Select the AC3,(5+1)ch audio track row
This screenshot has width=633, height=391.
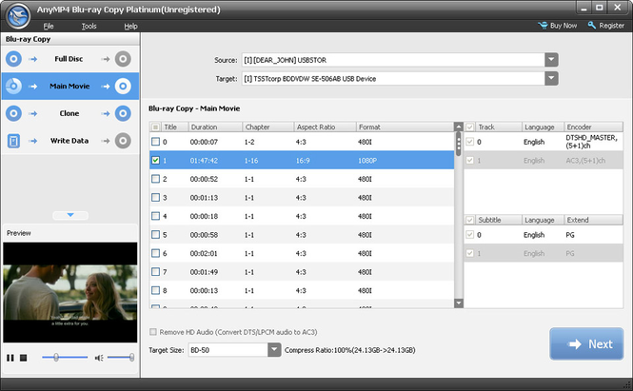click(544, 160)
